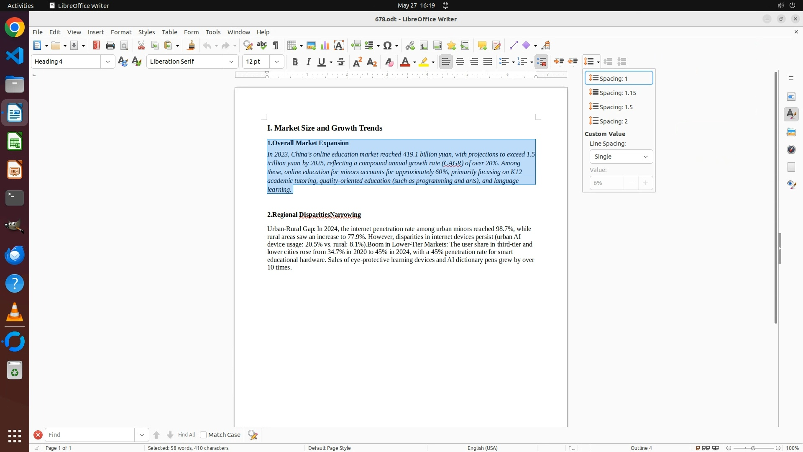The height and width of the screenshot is (452, 803).
Task: Click the Insert Chart icon
Action: coord(325,46)
